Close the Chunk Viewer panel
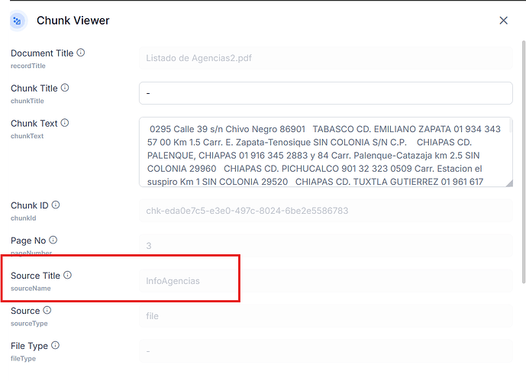This screenshot has width=526, height=381. tap(503, 21)
